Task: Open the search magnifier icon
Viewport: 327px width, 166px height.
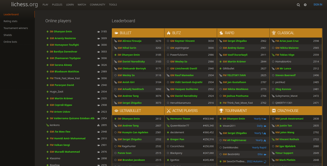Action: [x=298, y=5]
